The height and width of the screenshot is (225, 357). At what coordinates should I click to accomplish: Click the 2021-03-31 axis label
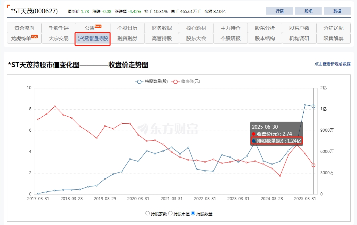[172, 199]
